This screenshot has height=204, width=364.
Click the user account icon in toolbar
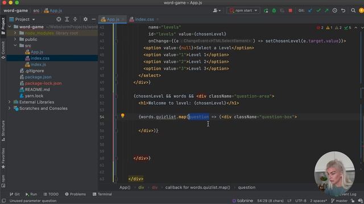(x=217, y=11)
